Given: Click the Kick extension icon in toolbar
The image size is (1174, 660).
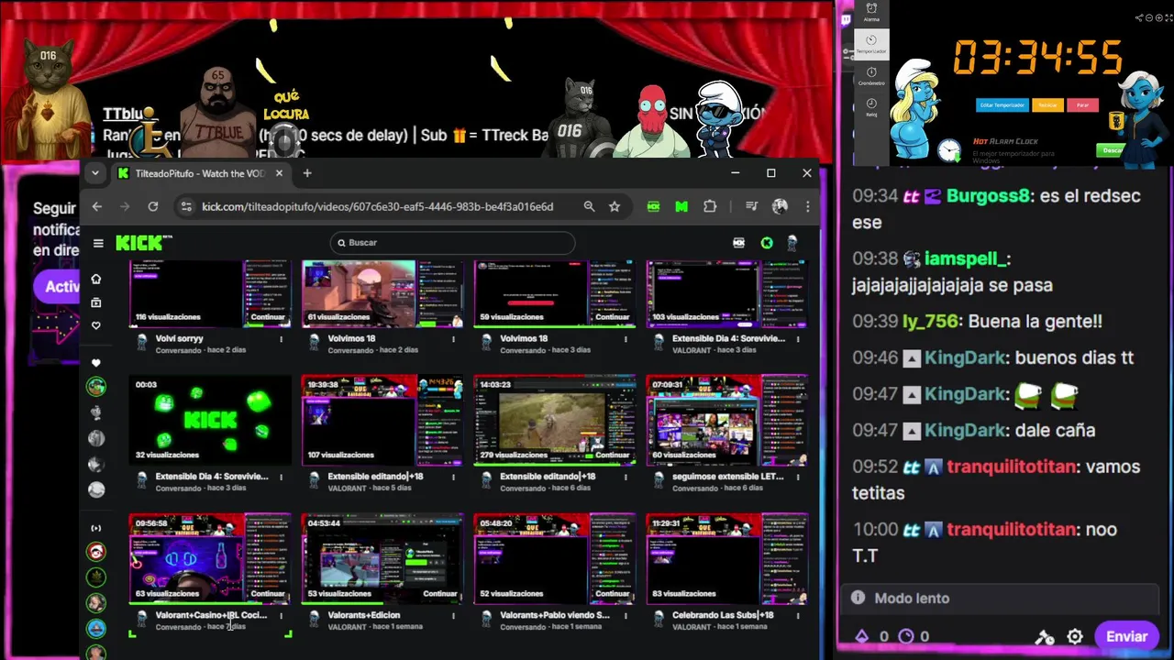Looking at the screenshot, I should (653, 207).
